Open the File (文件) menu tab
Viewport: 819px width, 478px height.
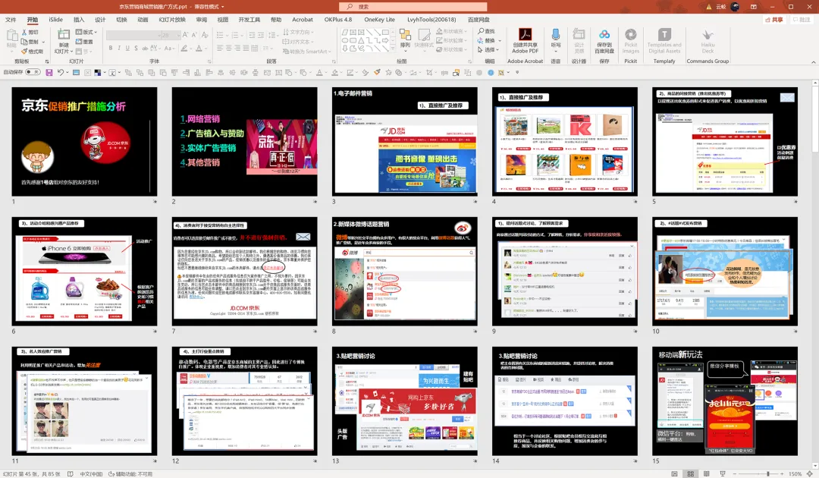point(11,20)
